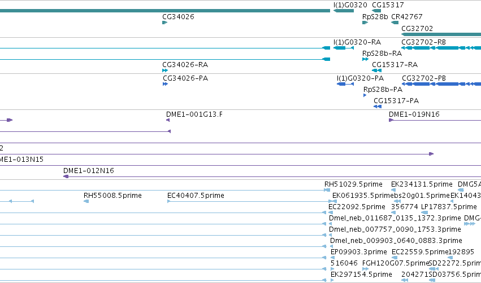Select Dmel_neb_009903_0640_0883.3prime

click(396, 241)
